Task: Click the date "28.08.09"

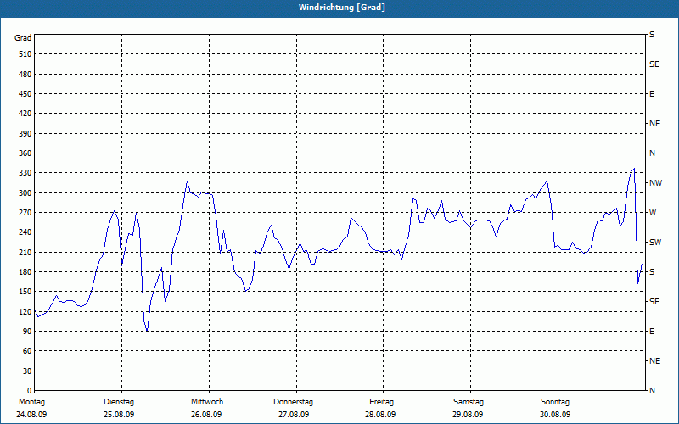Action: click(380, 415)
